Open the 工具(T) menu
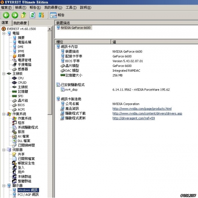This screenshot has height=198, width=198. pos(71,8)
